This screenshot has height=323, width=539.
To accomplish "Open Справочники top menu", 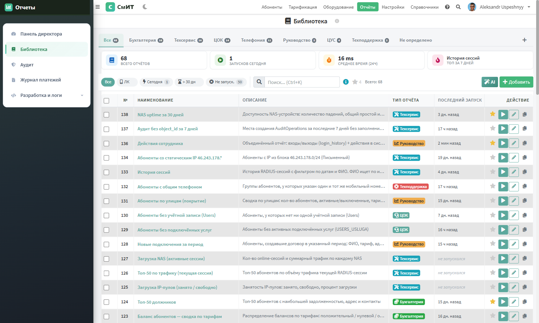I will [x=424, y=7].
